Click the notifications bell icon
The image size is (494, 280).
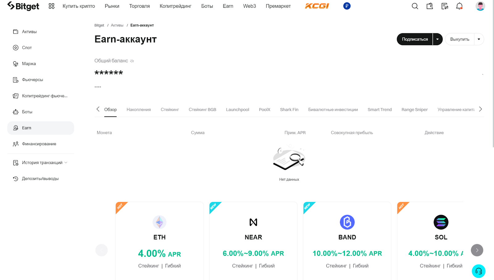click(x=459, y=6)
